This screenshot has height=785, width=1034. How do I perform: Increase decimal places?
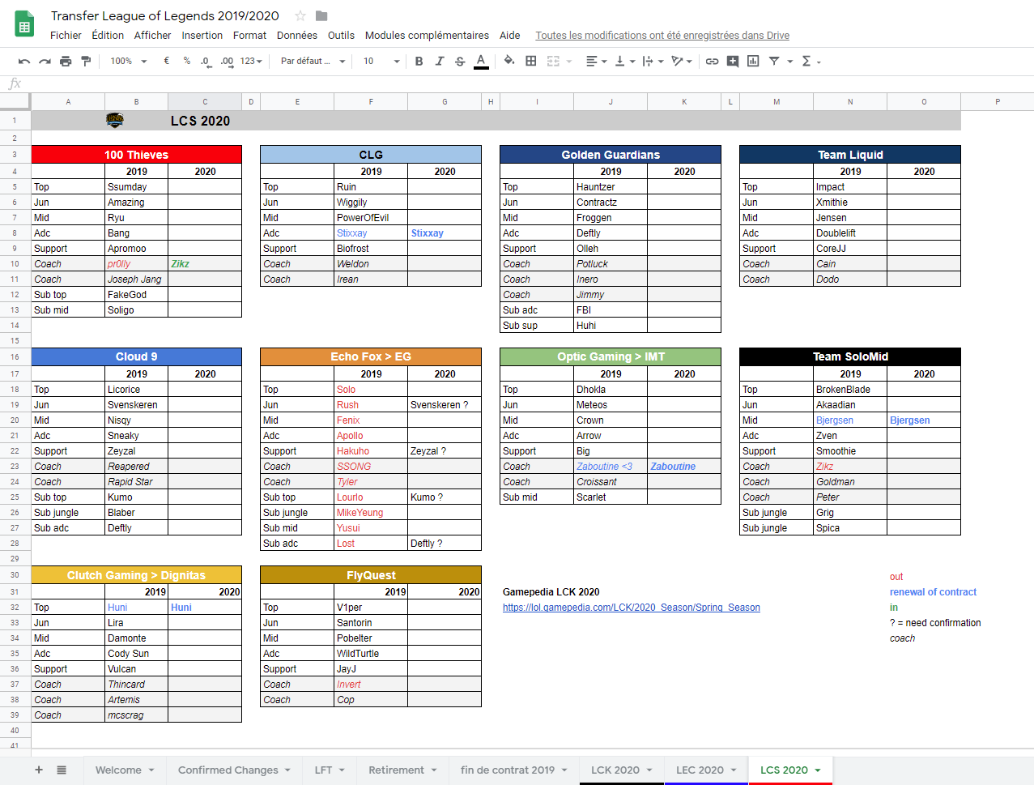tap(227, 62)
